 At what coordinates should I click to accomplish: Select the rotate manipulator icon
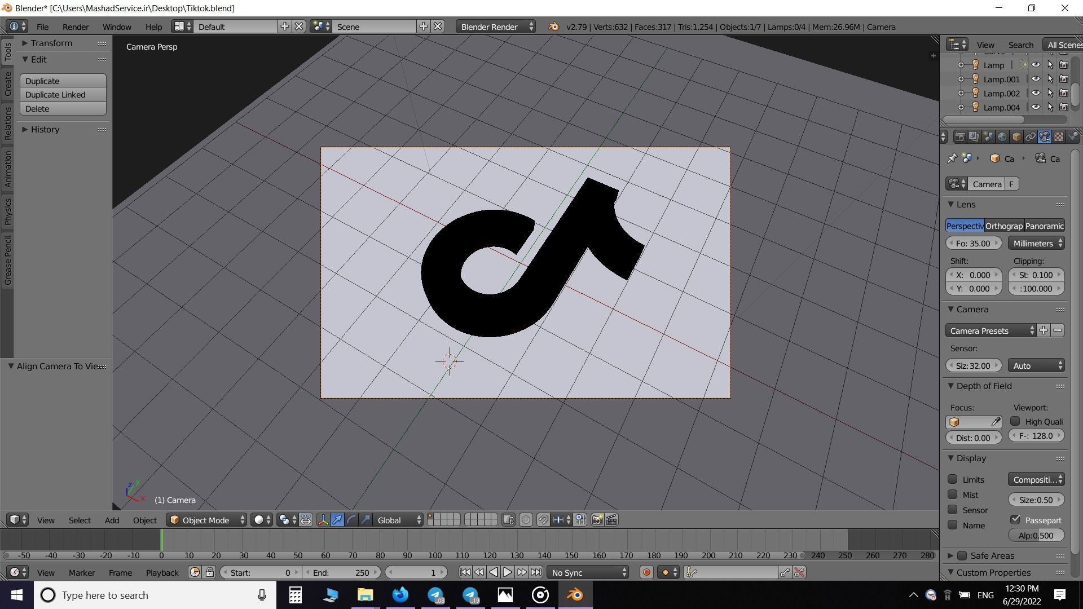point(351,520)
